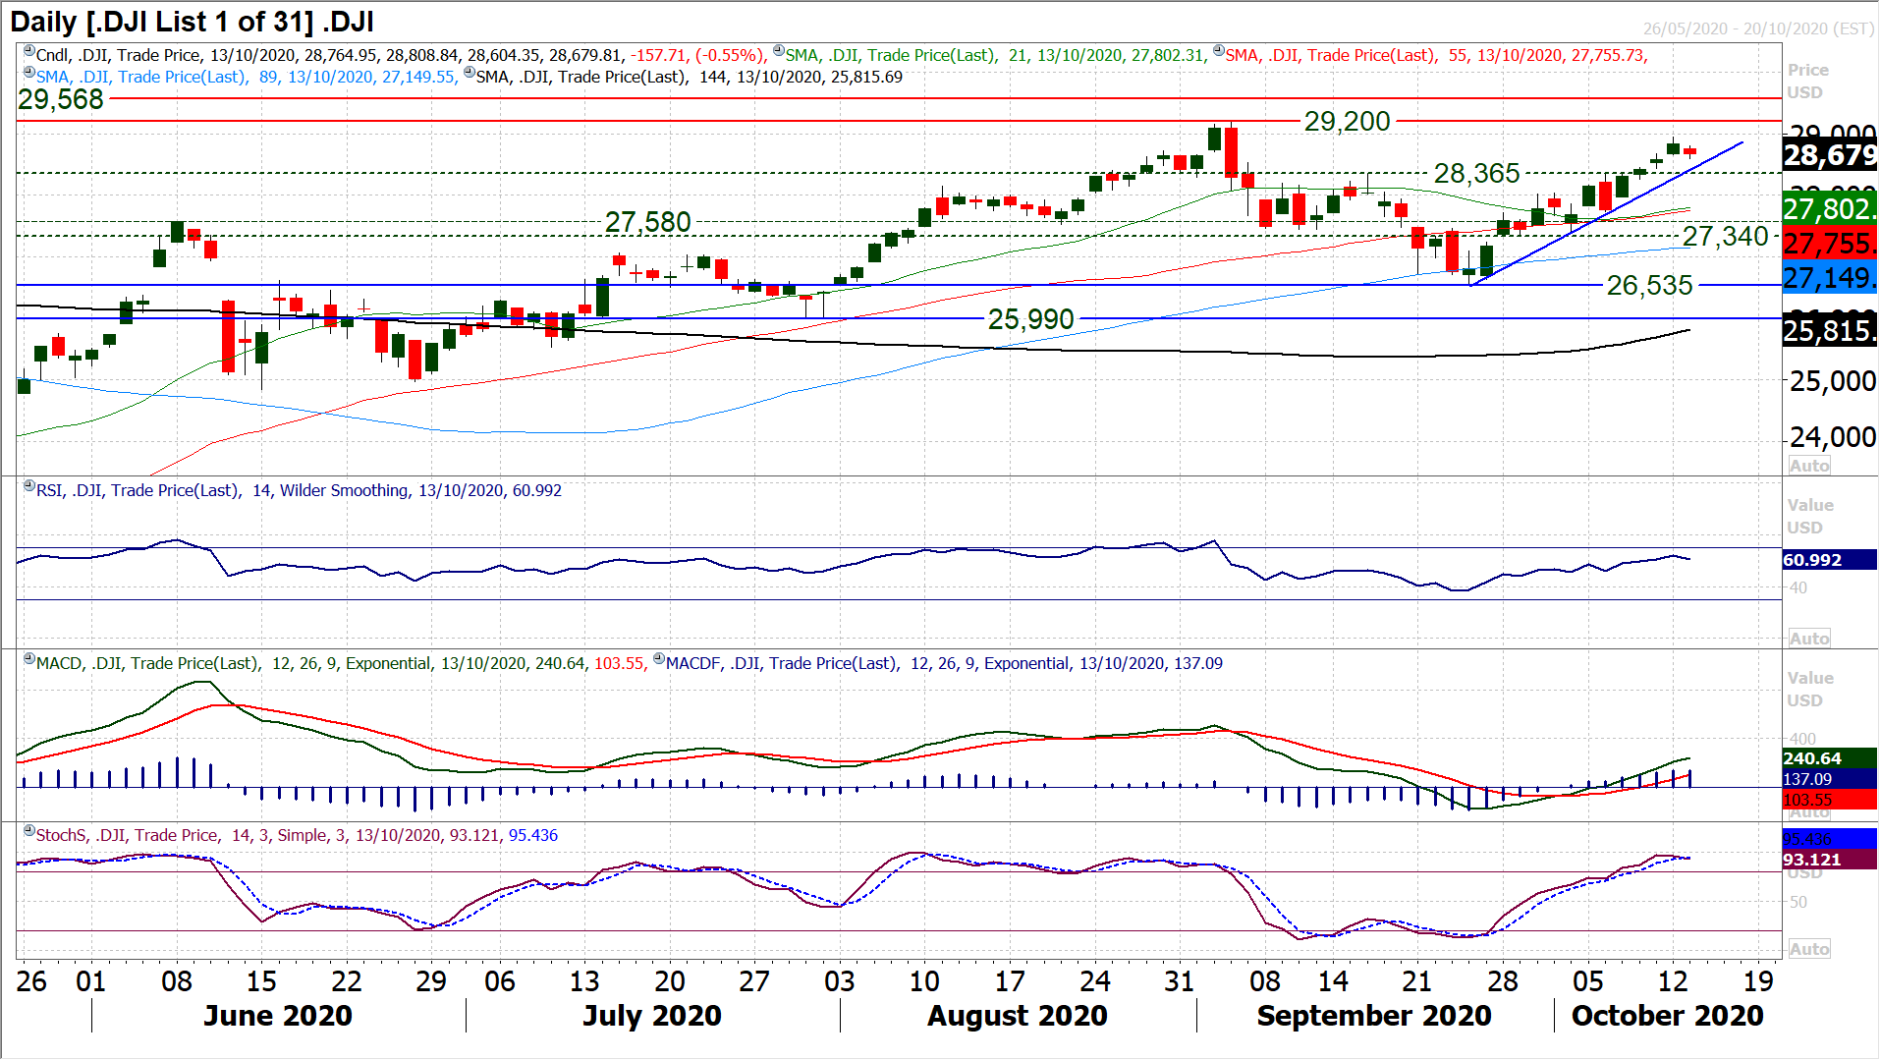Click the red SMA value label 27,755

click(x=1830, y=243)
